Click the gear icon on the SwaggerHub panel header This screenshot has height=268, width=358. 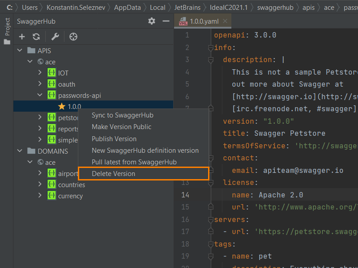pyautogui.click(x=152, y=21)
